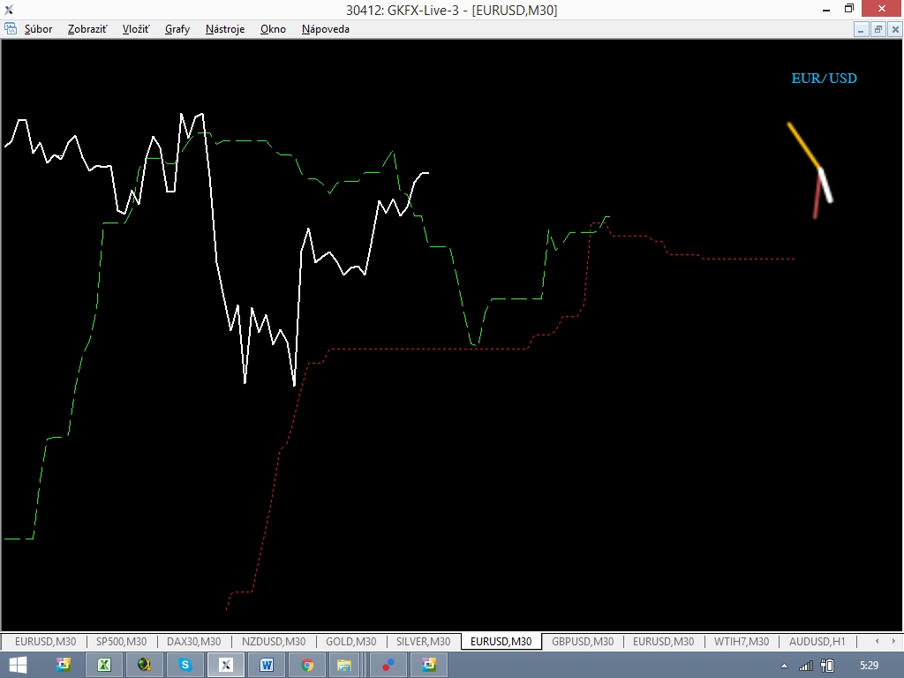Click the 5:29 clock in the taskbar
Viewport: 904px width, 678px height.
point(869,666)
